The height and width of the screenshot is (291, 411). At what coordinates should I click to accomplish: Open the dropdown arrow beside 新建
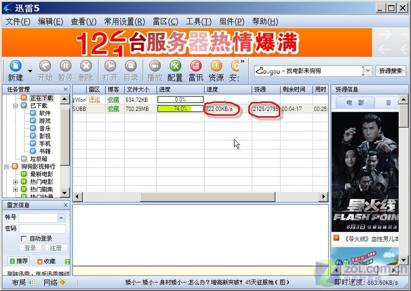(30, 71)
